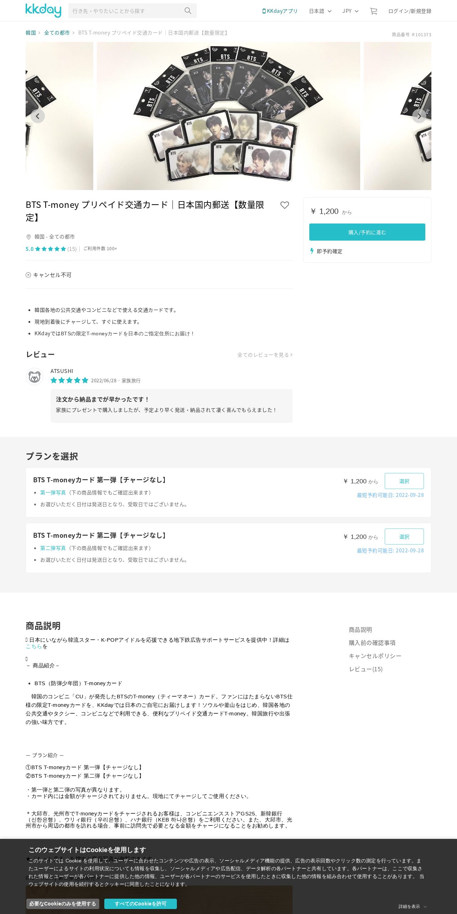Click review title 注文から納品までが早かったです！
Image resolution: width=457 pixels, height=914 pixels.
tap(103, 399)
